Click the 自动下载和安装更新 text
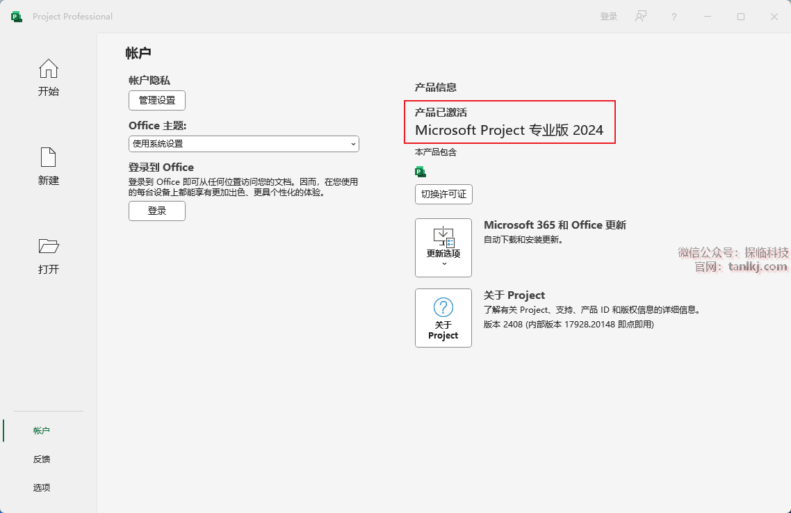Screen dimensions: 791x513 523,240
